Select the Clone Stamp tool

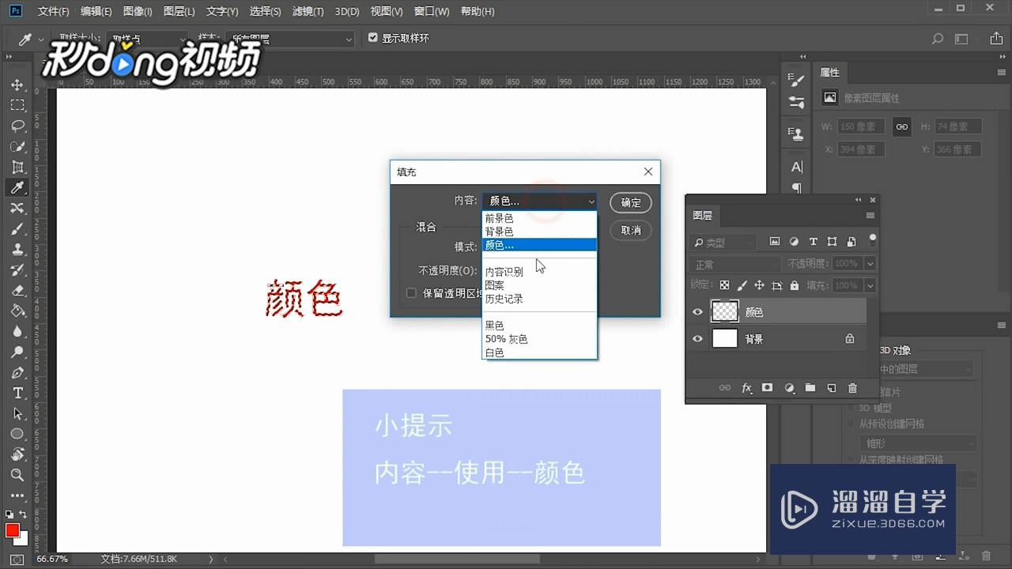(x=17, y=249)
